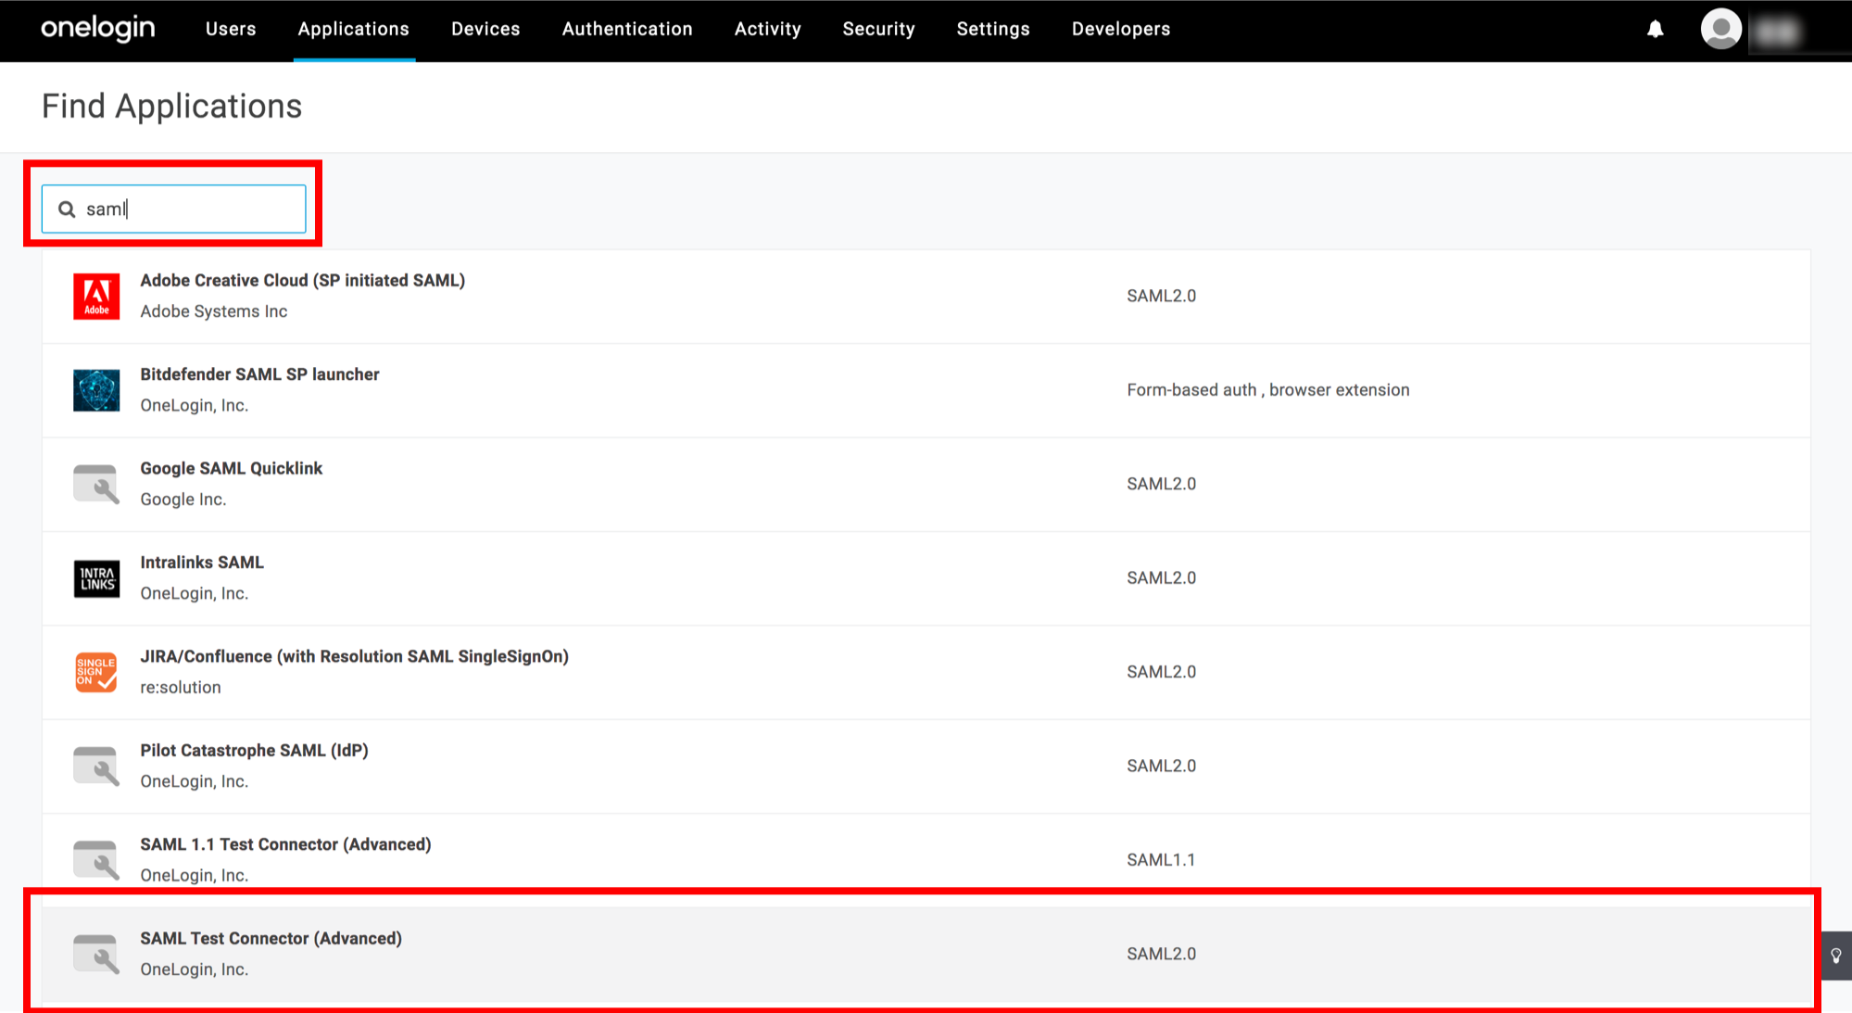Click the Bitdefender app icon
This screenshot has width=1852, height=1013.
point(96,390)
